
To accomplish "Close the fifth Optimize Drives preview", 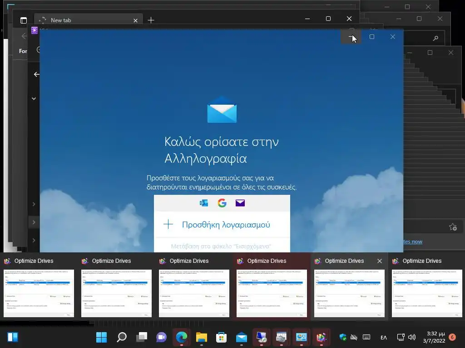I will point(380,261).
